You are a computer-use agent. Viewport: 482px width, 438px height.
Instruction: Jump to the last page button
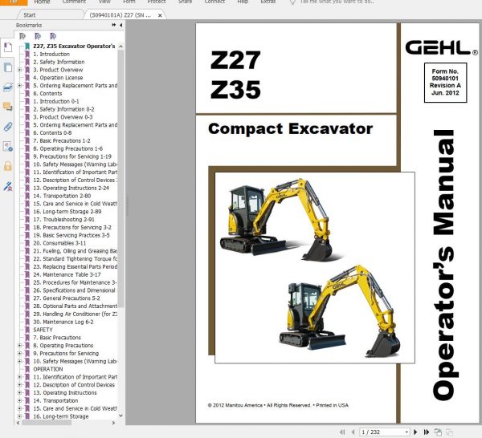tap(426, 432)
